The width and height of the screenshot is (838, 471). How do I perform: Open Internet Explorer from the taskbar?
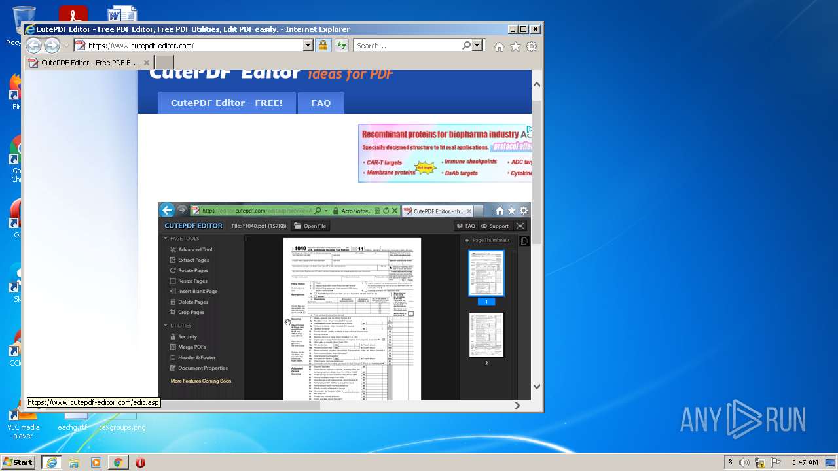51,462
